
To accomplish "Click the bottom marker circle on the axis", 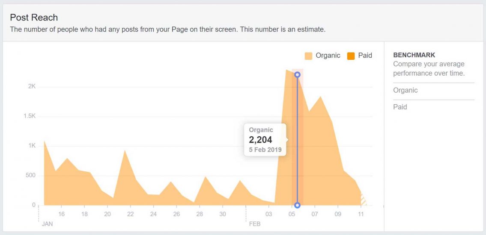I will coord(297,205).
